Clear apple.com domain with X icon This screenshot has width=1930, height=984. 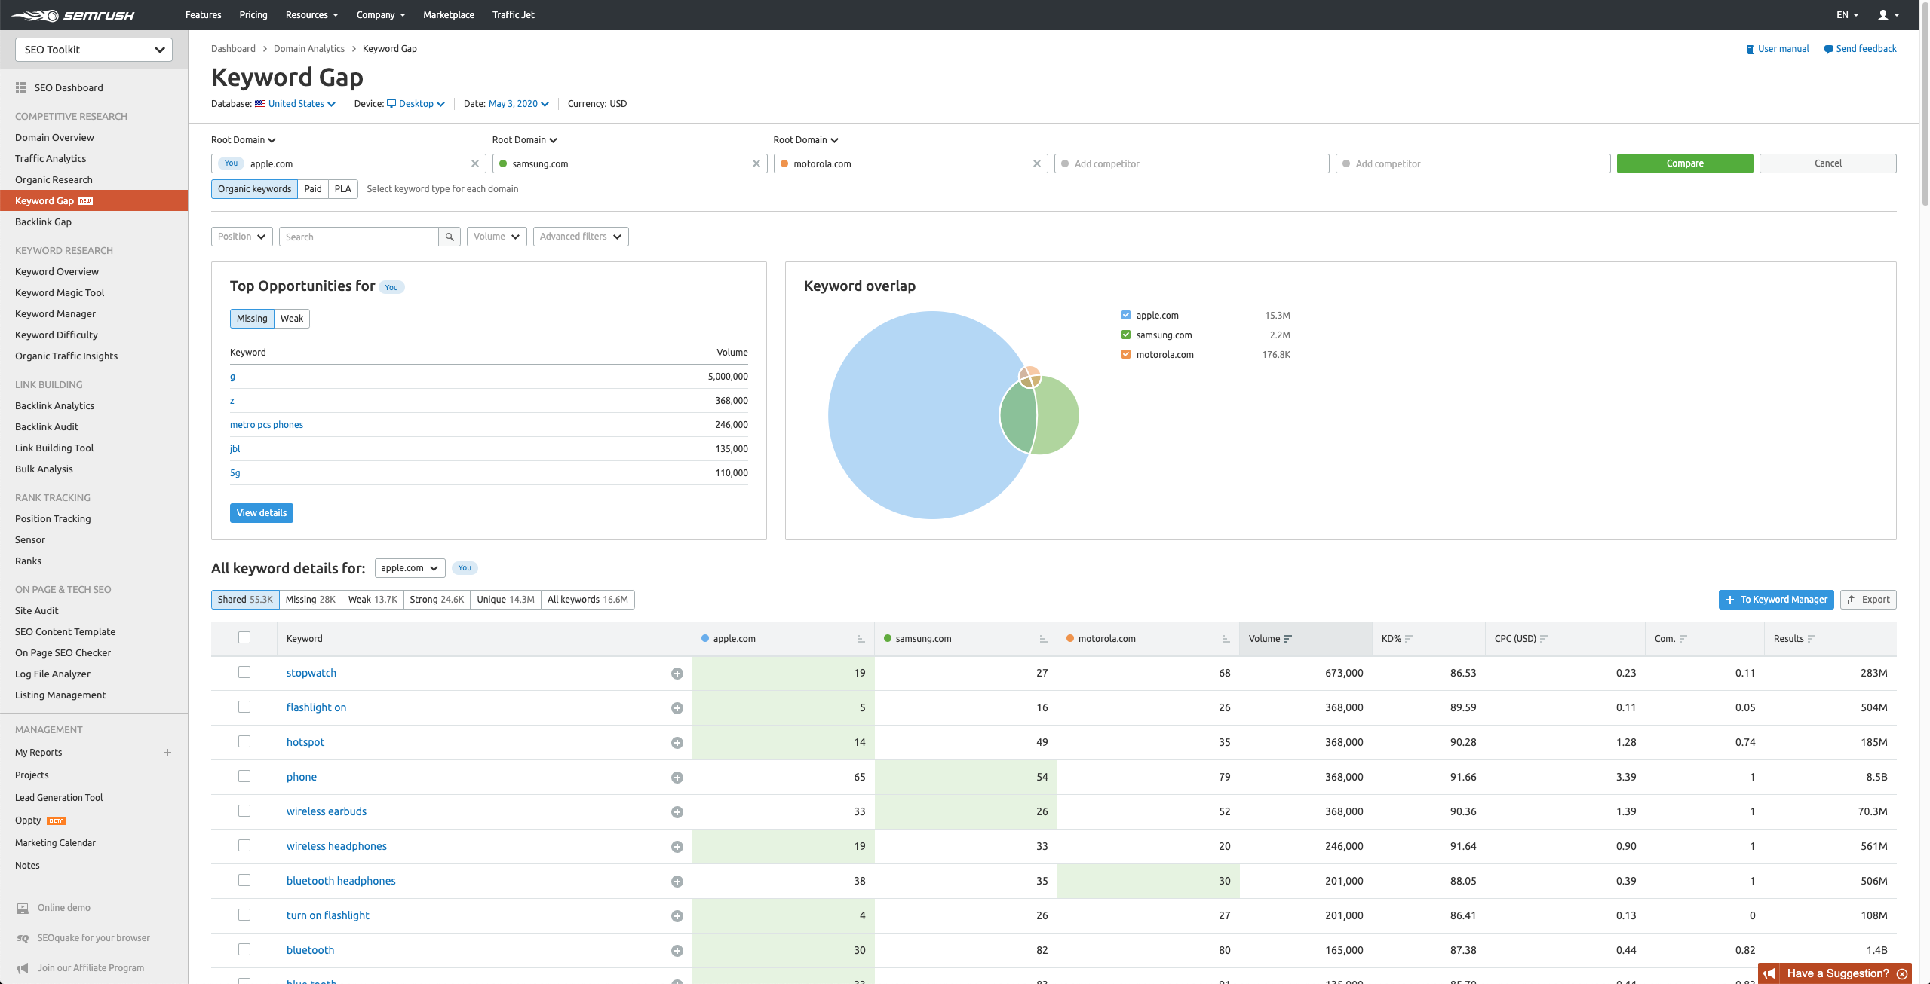(475, 163)
